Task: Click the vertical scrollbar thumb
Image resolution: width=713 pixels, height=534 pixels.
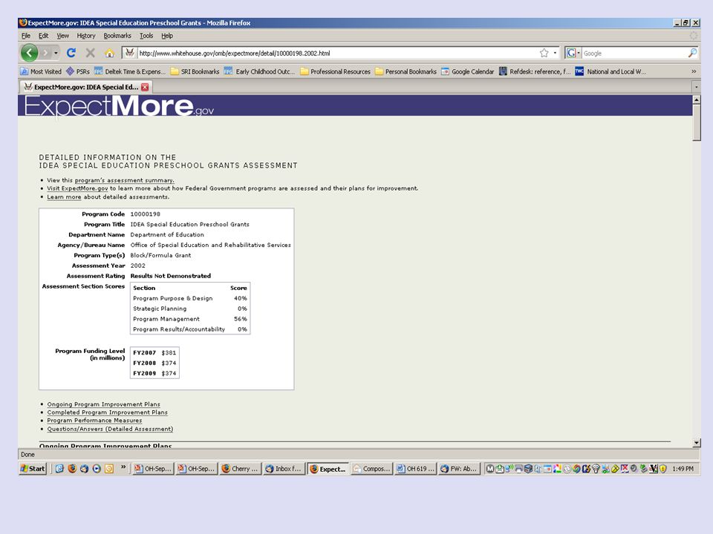Action: click(x=696, y=122)
